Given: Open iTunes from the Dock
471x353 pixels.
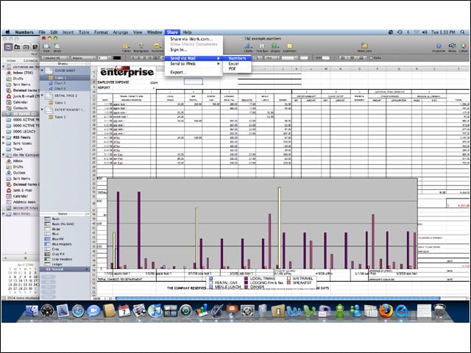Looking at the screenshot, I should click(x=155, y=311).
